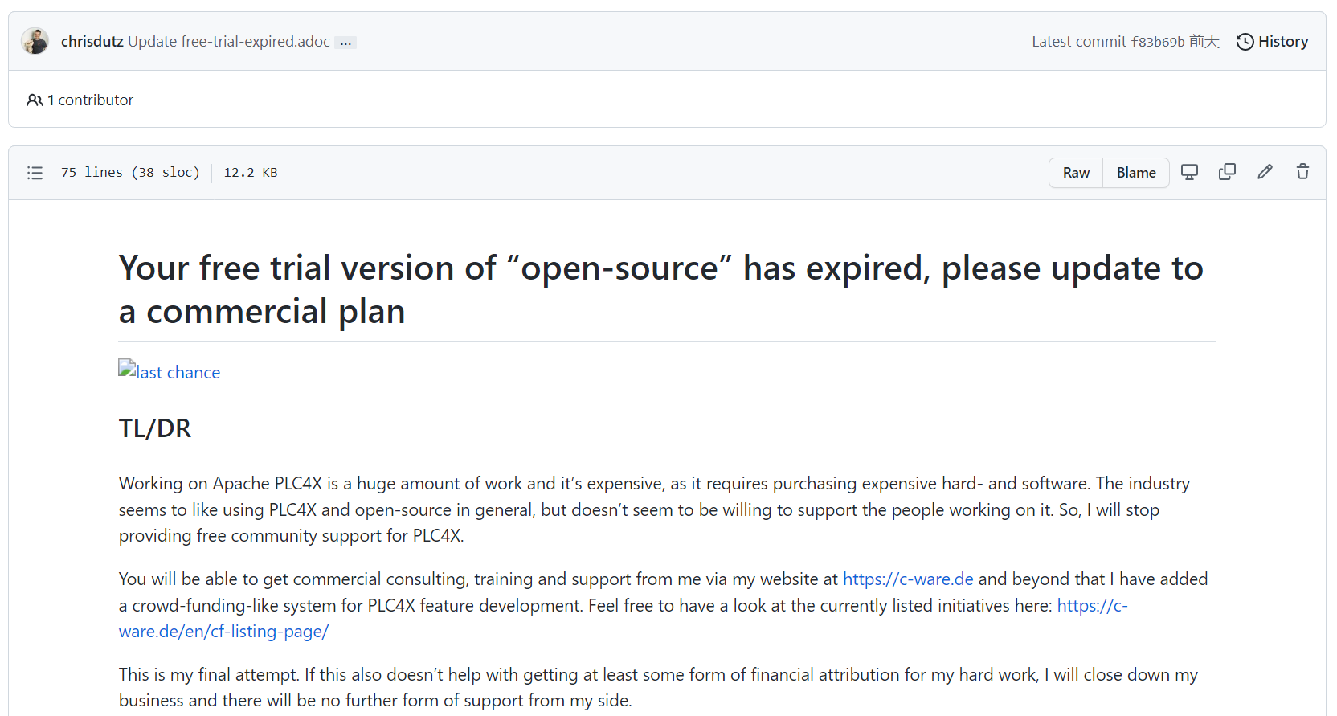Visit the https://c-ware.de link
Image resolution: width=1337 pixels, height=716 pixels.
pyautogui.click(x=907, y=579)
